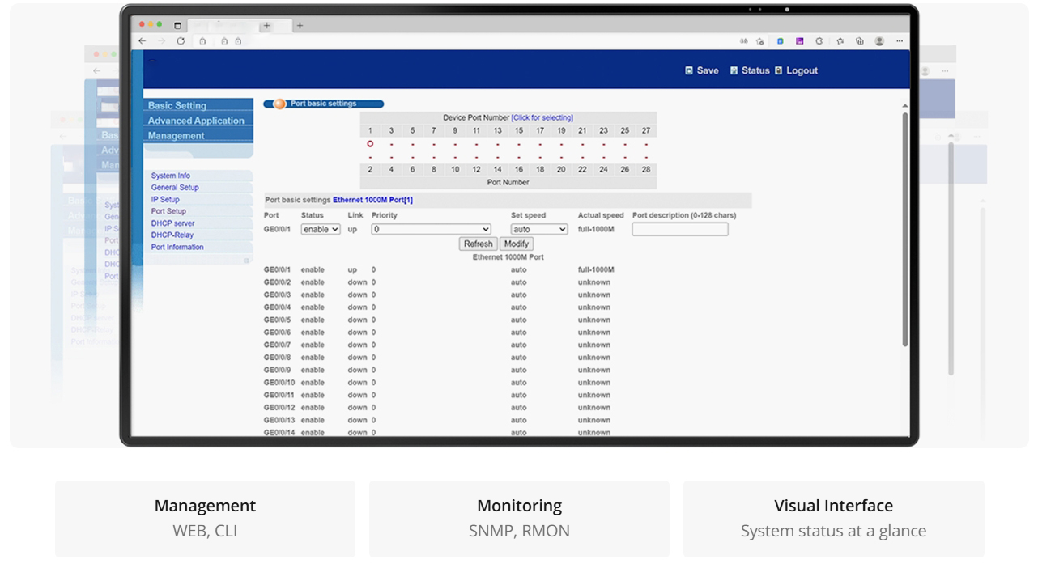This screenshot has height=568, width=1038.
Task: Click the read aloud icon in address bar
Action: coord(743,40)
